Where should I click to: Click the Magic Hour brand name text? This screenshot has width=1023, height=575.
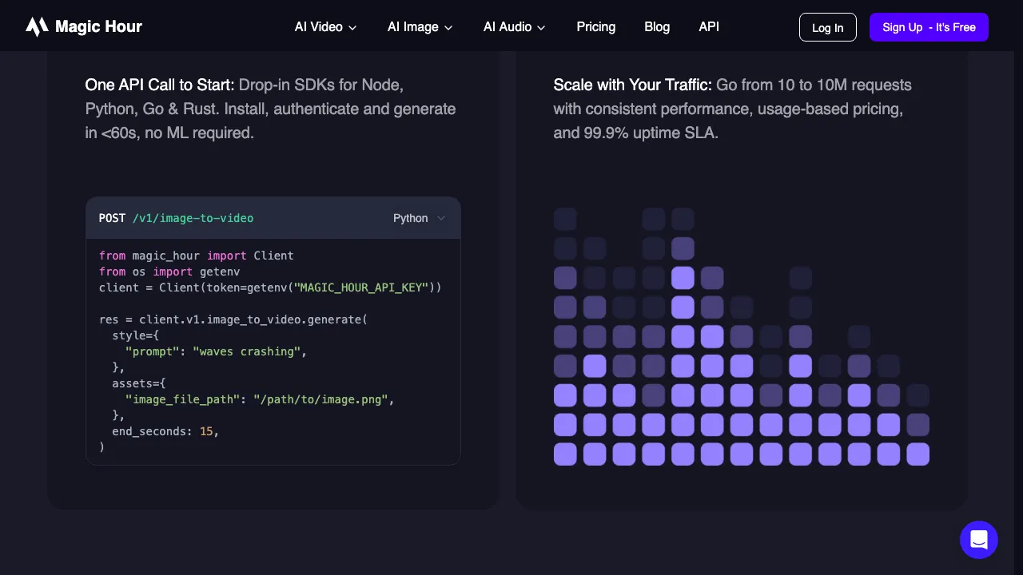point(98,27)
